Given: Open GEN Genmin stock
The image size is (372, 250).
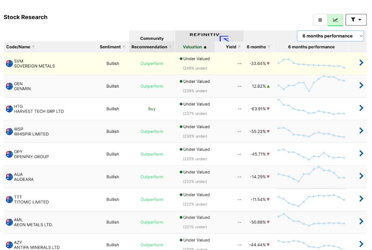Looking at the screenshot, I should click(x=22, y=86).
